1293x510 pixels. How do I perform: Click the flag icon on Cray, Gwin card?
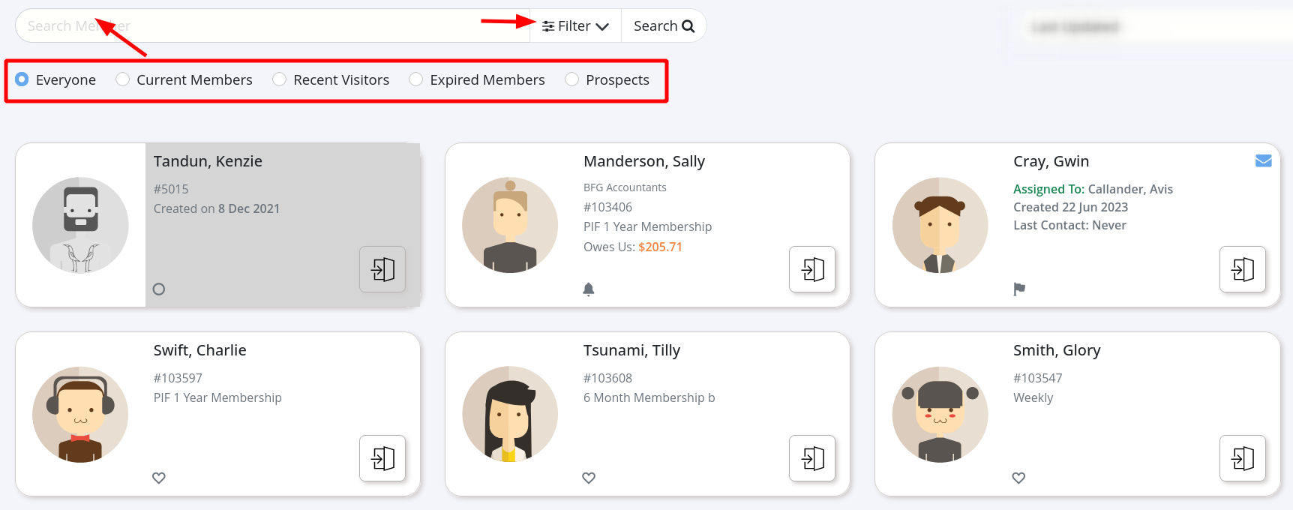[x=1019, y=289]
